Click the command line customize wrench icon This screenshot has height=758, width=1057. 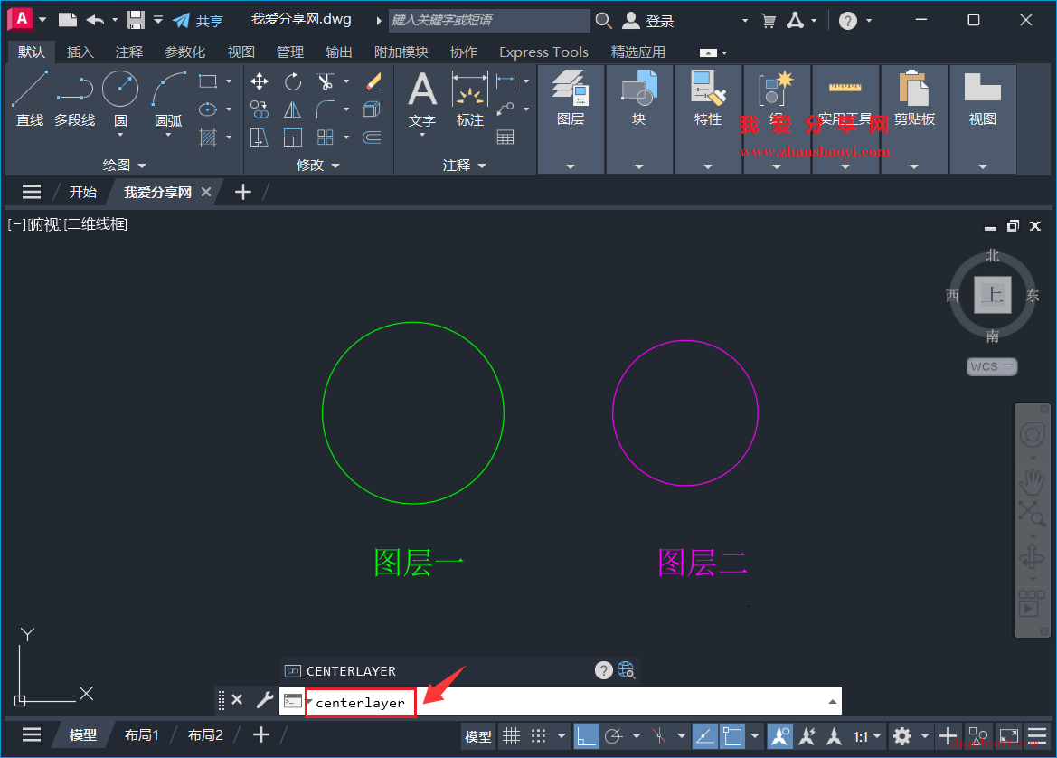[x=264, y=700]
